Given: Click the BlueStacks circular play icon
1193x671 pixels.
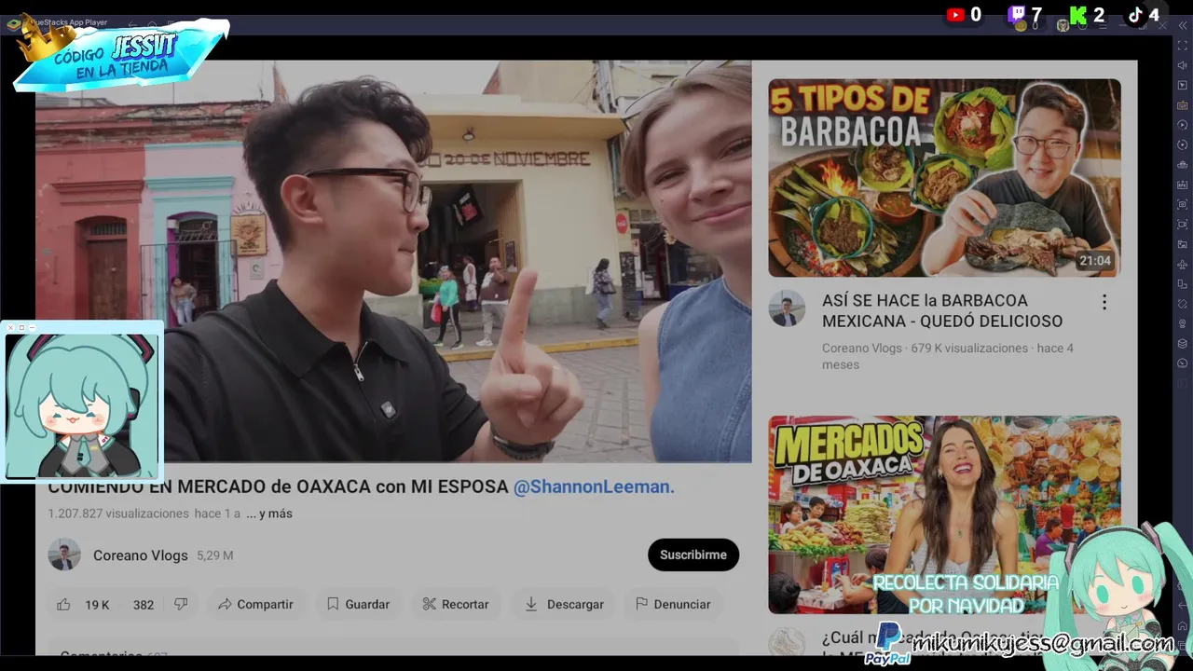Looking at the screenshot, I should pyautogui.click(x=1183, y=124).
